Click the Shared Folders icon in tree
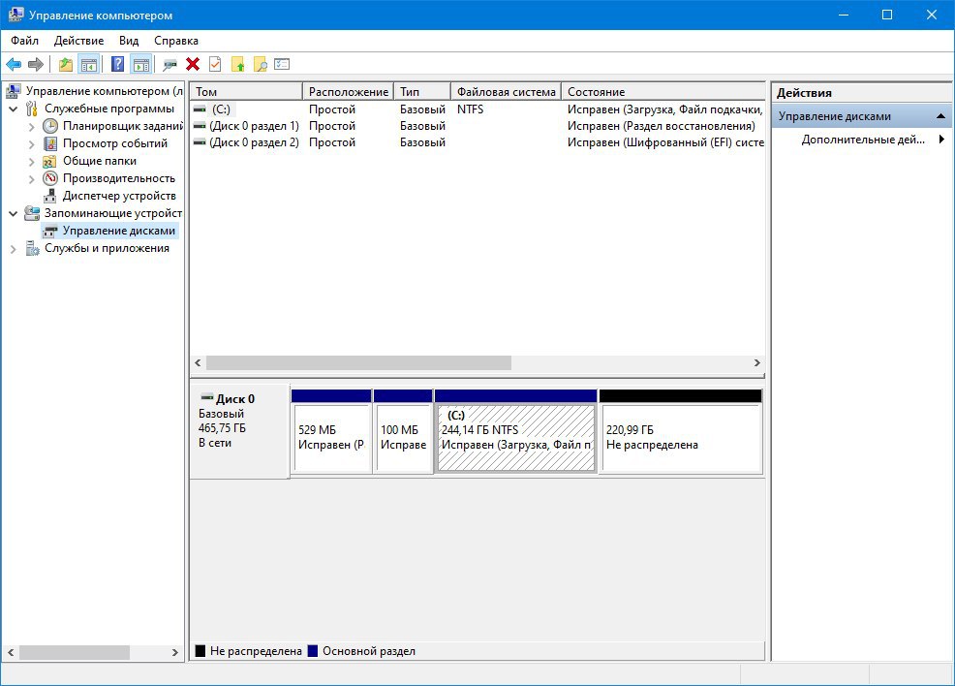This screenshot has height=686, width=955. (50, 162)
